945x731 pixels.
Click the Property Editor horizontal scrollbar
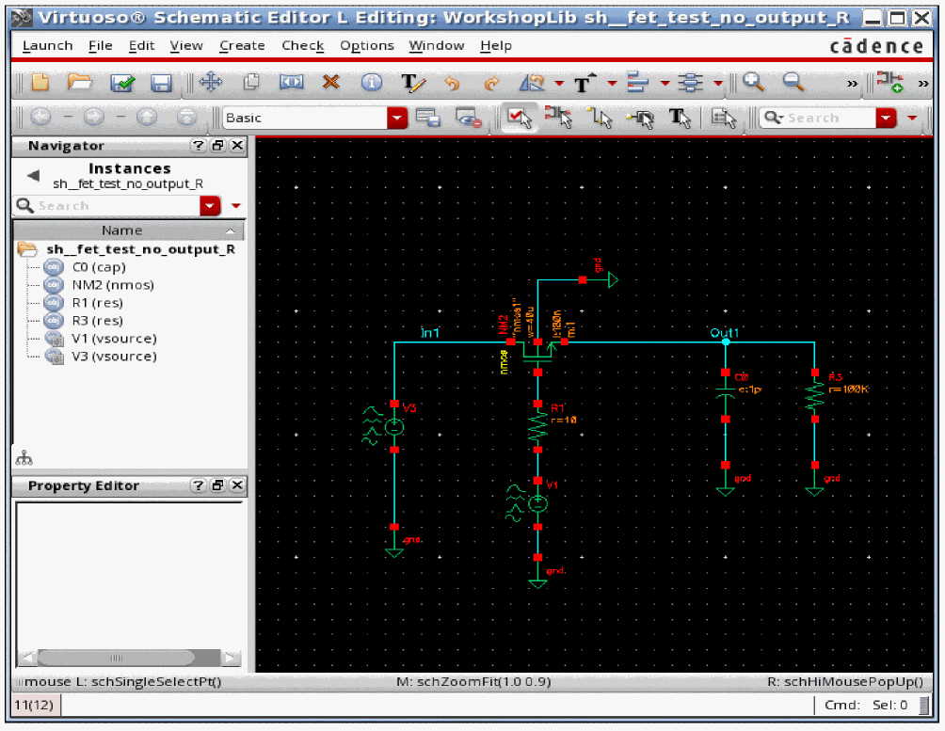pos(118,659)
